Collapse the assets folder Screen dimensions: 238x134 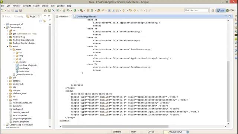[7, 46]
